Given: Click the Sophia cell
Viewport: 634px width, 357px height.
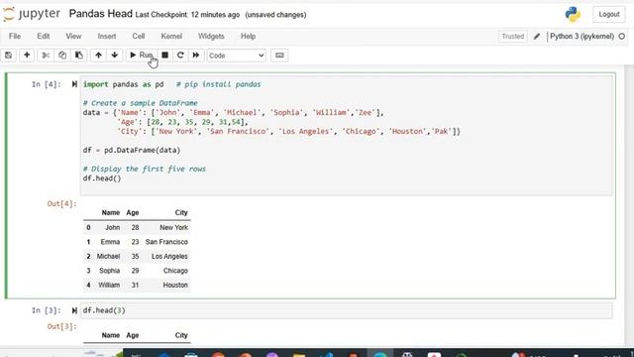Looking at the screenshot, I should 110,271.
